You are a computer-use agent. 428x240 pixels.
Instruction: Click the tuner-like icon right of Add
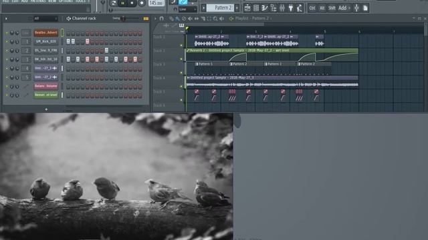pos(356,8)
